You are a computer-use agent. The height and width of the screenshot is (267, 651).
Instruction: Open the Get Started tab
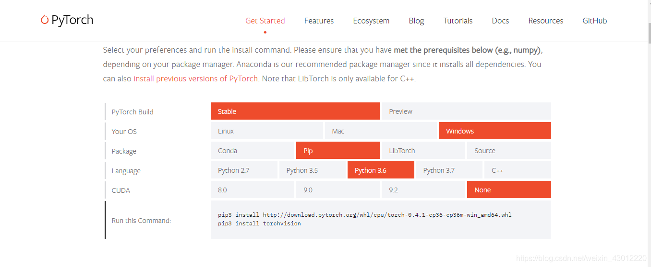point(265,21)
